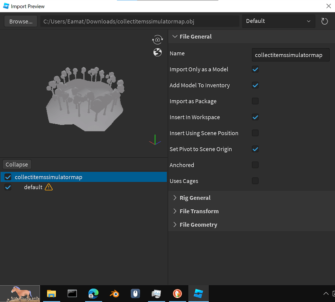
Task: Click the reload icon next to the Default dropdown
Action: click(x=324, y=21)
